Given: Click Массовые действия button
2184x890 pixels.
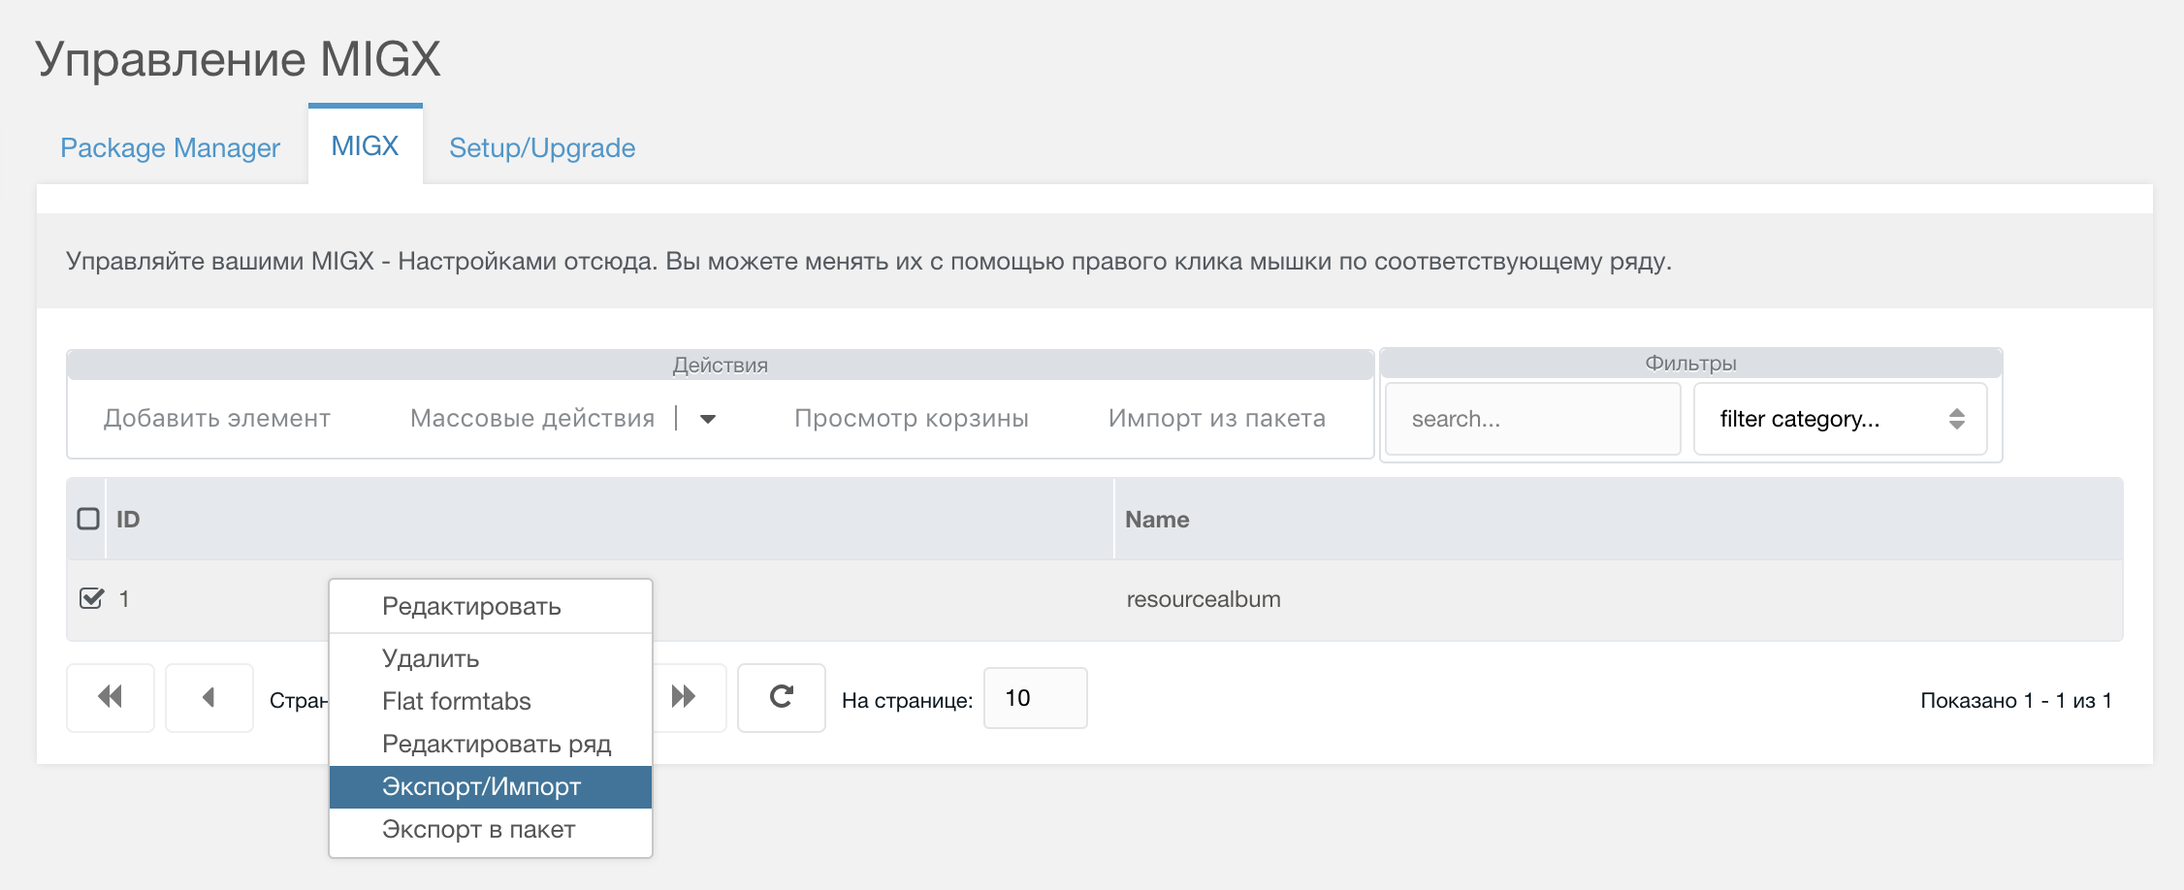Looking at the screenshot, I should pyautogui.click(x=532, y=419).
